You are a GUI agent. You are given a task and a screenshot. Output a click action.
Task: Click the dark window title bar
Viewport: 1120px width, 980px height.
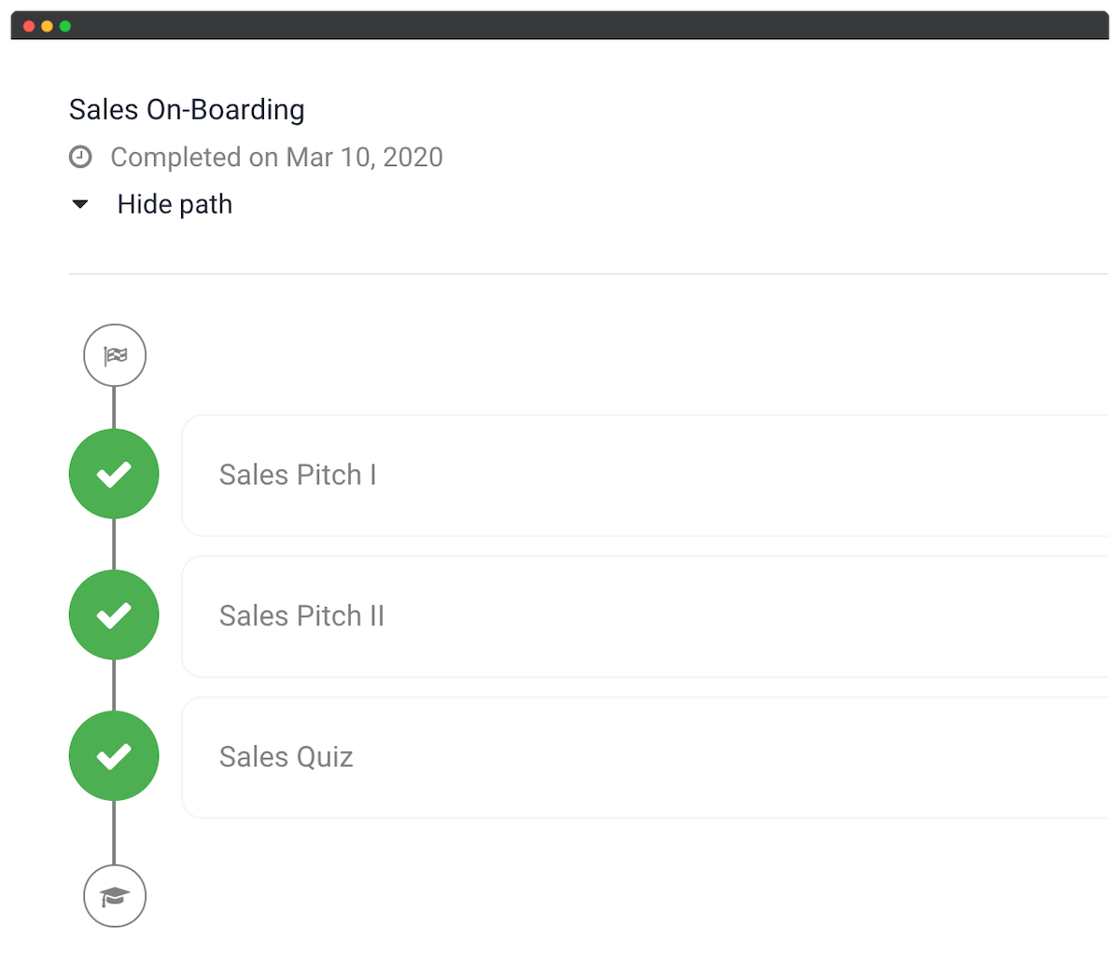[560, 25]
